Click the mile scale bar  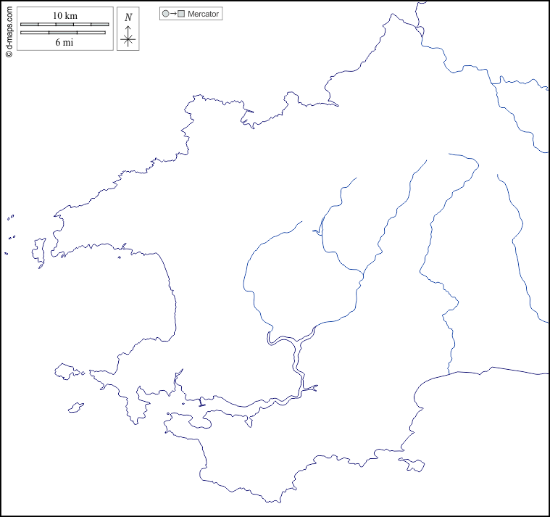[x=63, y=33]
